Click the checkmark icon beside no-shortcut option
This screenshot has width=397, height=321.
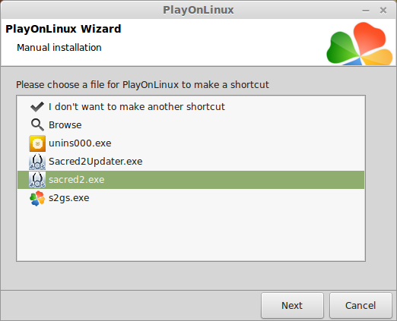point(37,107)
